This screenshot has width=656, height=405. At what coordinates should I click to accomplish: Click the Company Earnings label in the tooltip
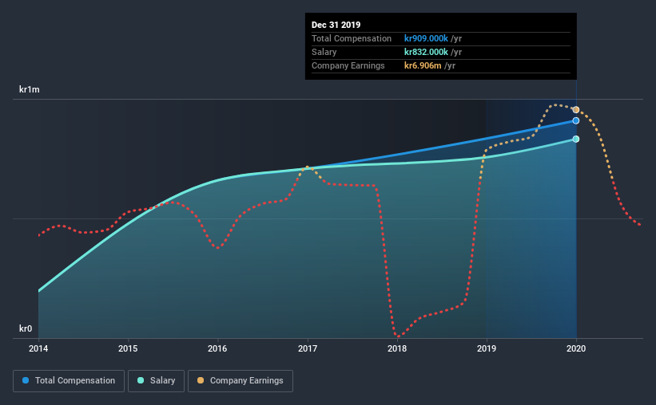point(348,65)
